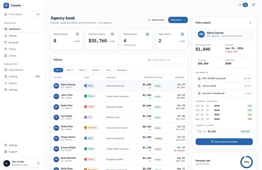Filter policies by Life tab
Image resolution: width=262 pixels, height=170 pixels.
coord(109,70)
